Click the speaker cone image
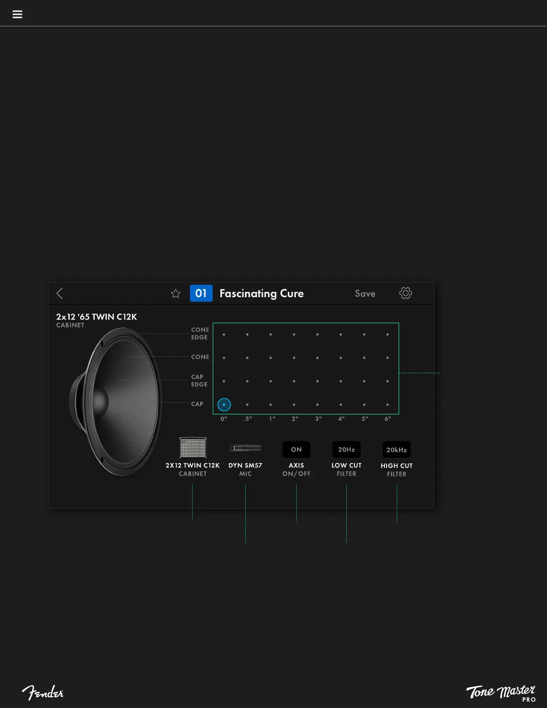The height and width of the screenshot is (708, 547). (x=116, y=402)
